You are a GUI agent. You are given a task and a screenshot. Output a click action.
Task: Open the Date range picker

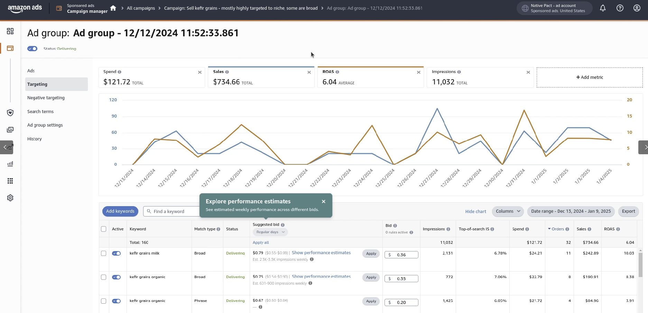click(x=571, y=211)
